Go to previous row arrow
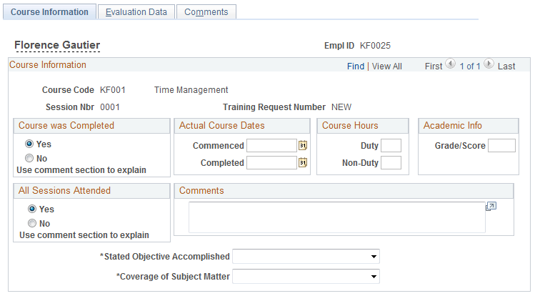 coord(451,64)
